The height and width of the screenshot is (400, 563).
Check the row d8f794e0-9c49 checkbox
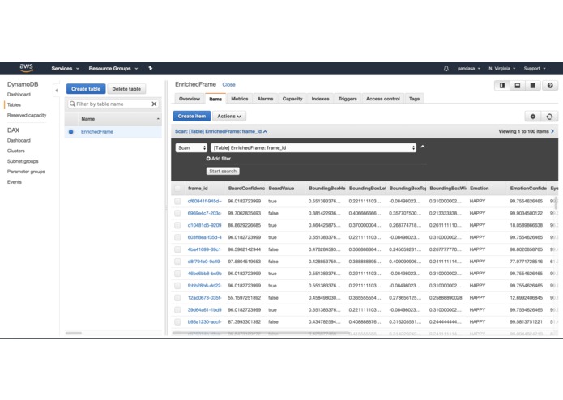pyautogui.click(x=177, y=262)
